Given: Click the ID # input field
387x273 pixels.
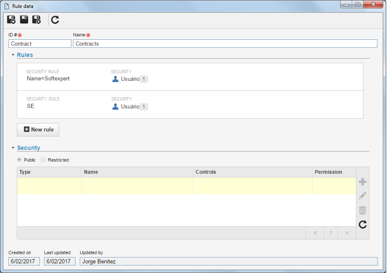Looking at the screenshot, I should tap(40, 44).
